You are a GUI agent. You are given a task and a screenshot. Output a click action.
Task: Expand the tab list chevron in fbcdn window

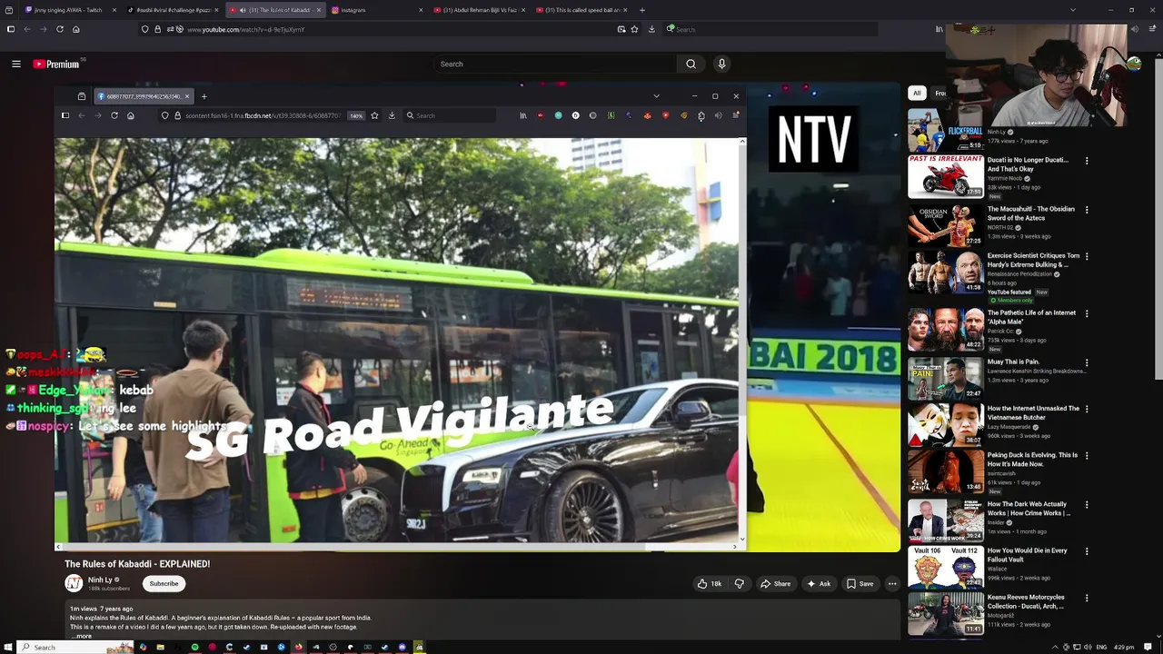pos(656,96)
